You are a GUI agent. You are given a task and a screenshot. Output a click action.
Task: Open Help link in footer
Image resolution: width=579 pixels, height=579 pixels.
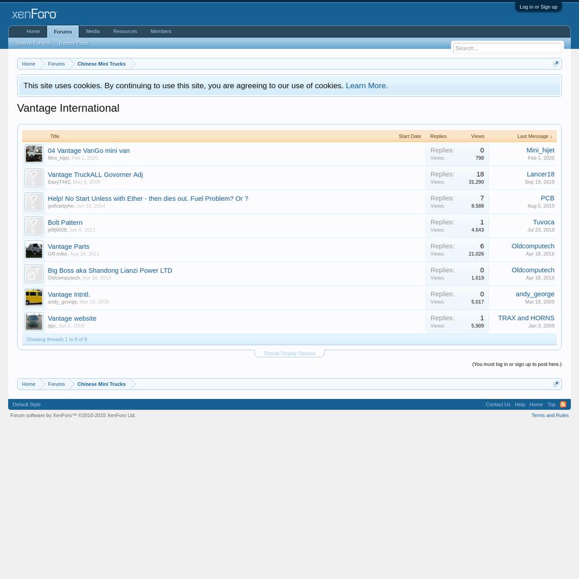tap(520, 404)
